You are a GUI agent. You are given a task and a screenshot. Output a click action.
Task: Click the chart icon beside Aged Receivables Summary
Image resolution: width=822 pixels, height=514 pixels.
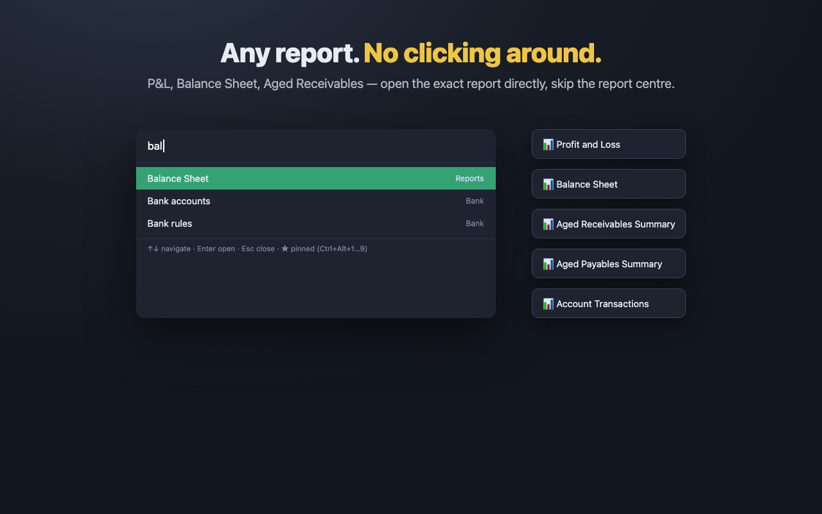548,224
